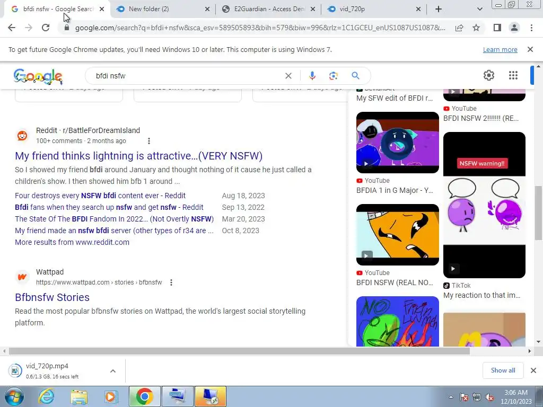Close the vid_720p tab
The height and width of the screenshot is (407, 543).
(418, 9)
